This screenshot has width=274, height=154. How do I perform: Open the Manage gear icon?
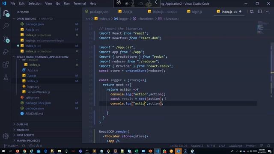[6, 136]
